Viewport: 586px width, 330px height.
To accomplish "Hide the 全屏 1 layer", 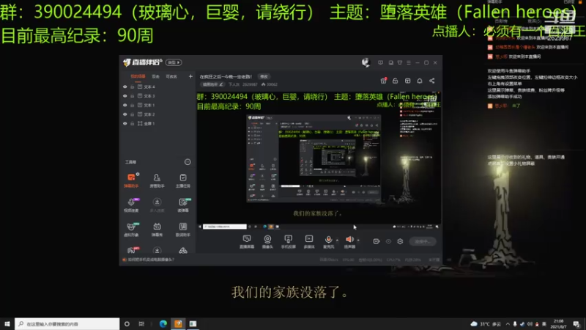I will [125, 123].
